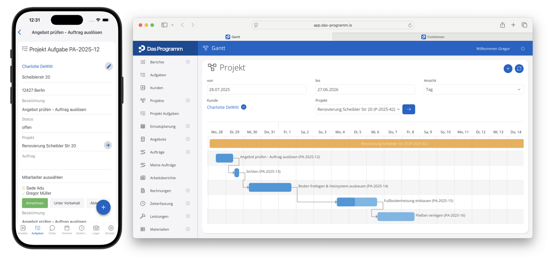Open the Projekt dropdown Renovierung Scheibler Str 20

point(358,109)
